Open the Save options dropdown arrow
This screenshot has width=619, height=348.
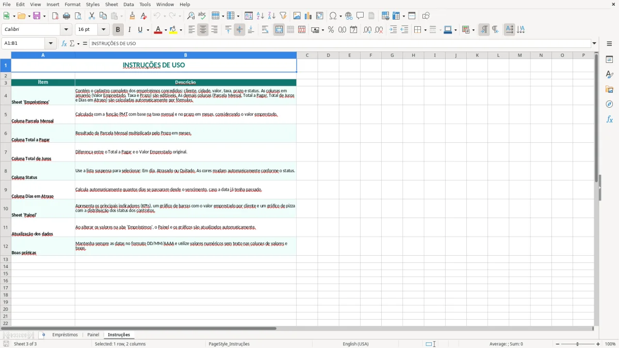(44, 16)
